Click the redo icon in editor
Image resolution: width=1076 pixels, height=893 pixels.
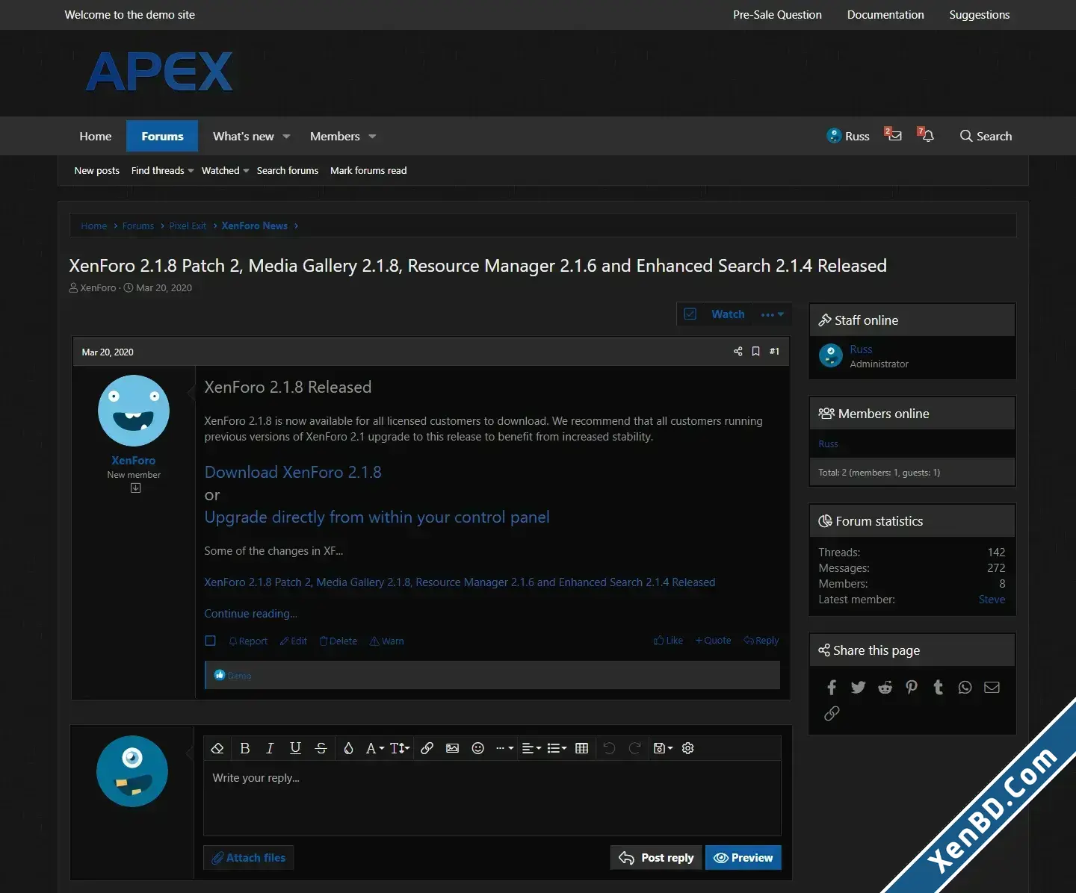634,748
